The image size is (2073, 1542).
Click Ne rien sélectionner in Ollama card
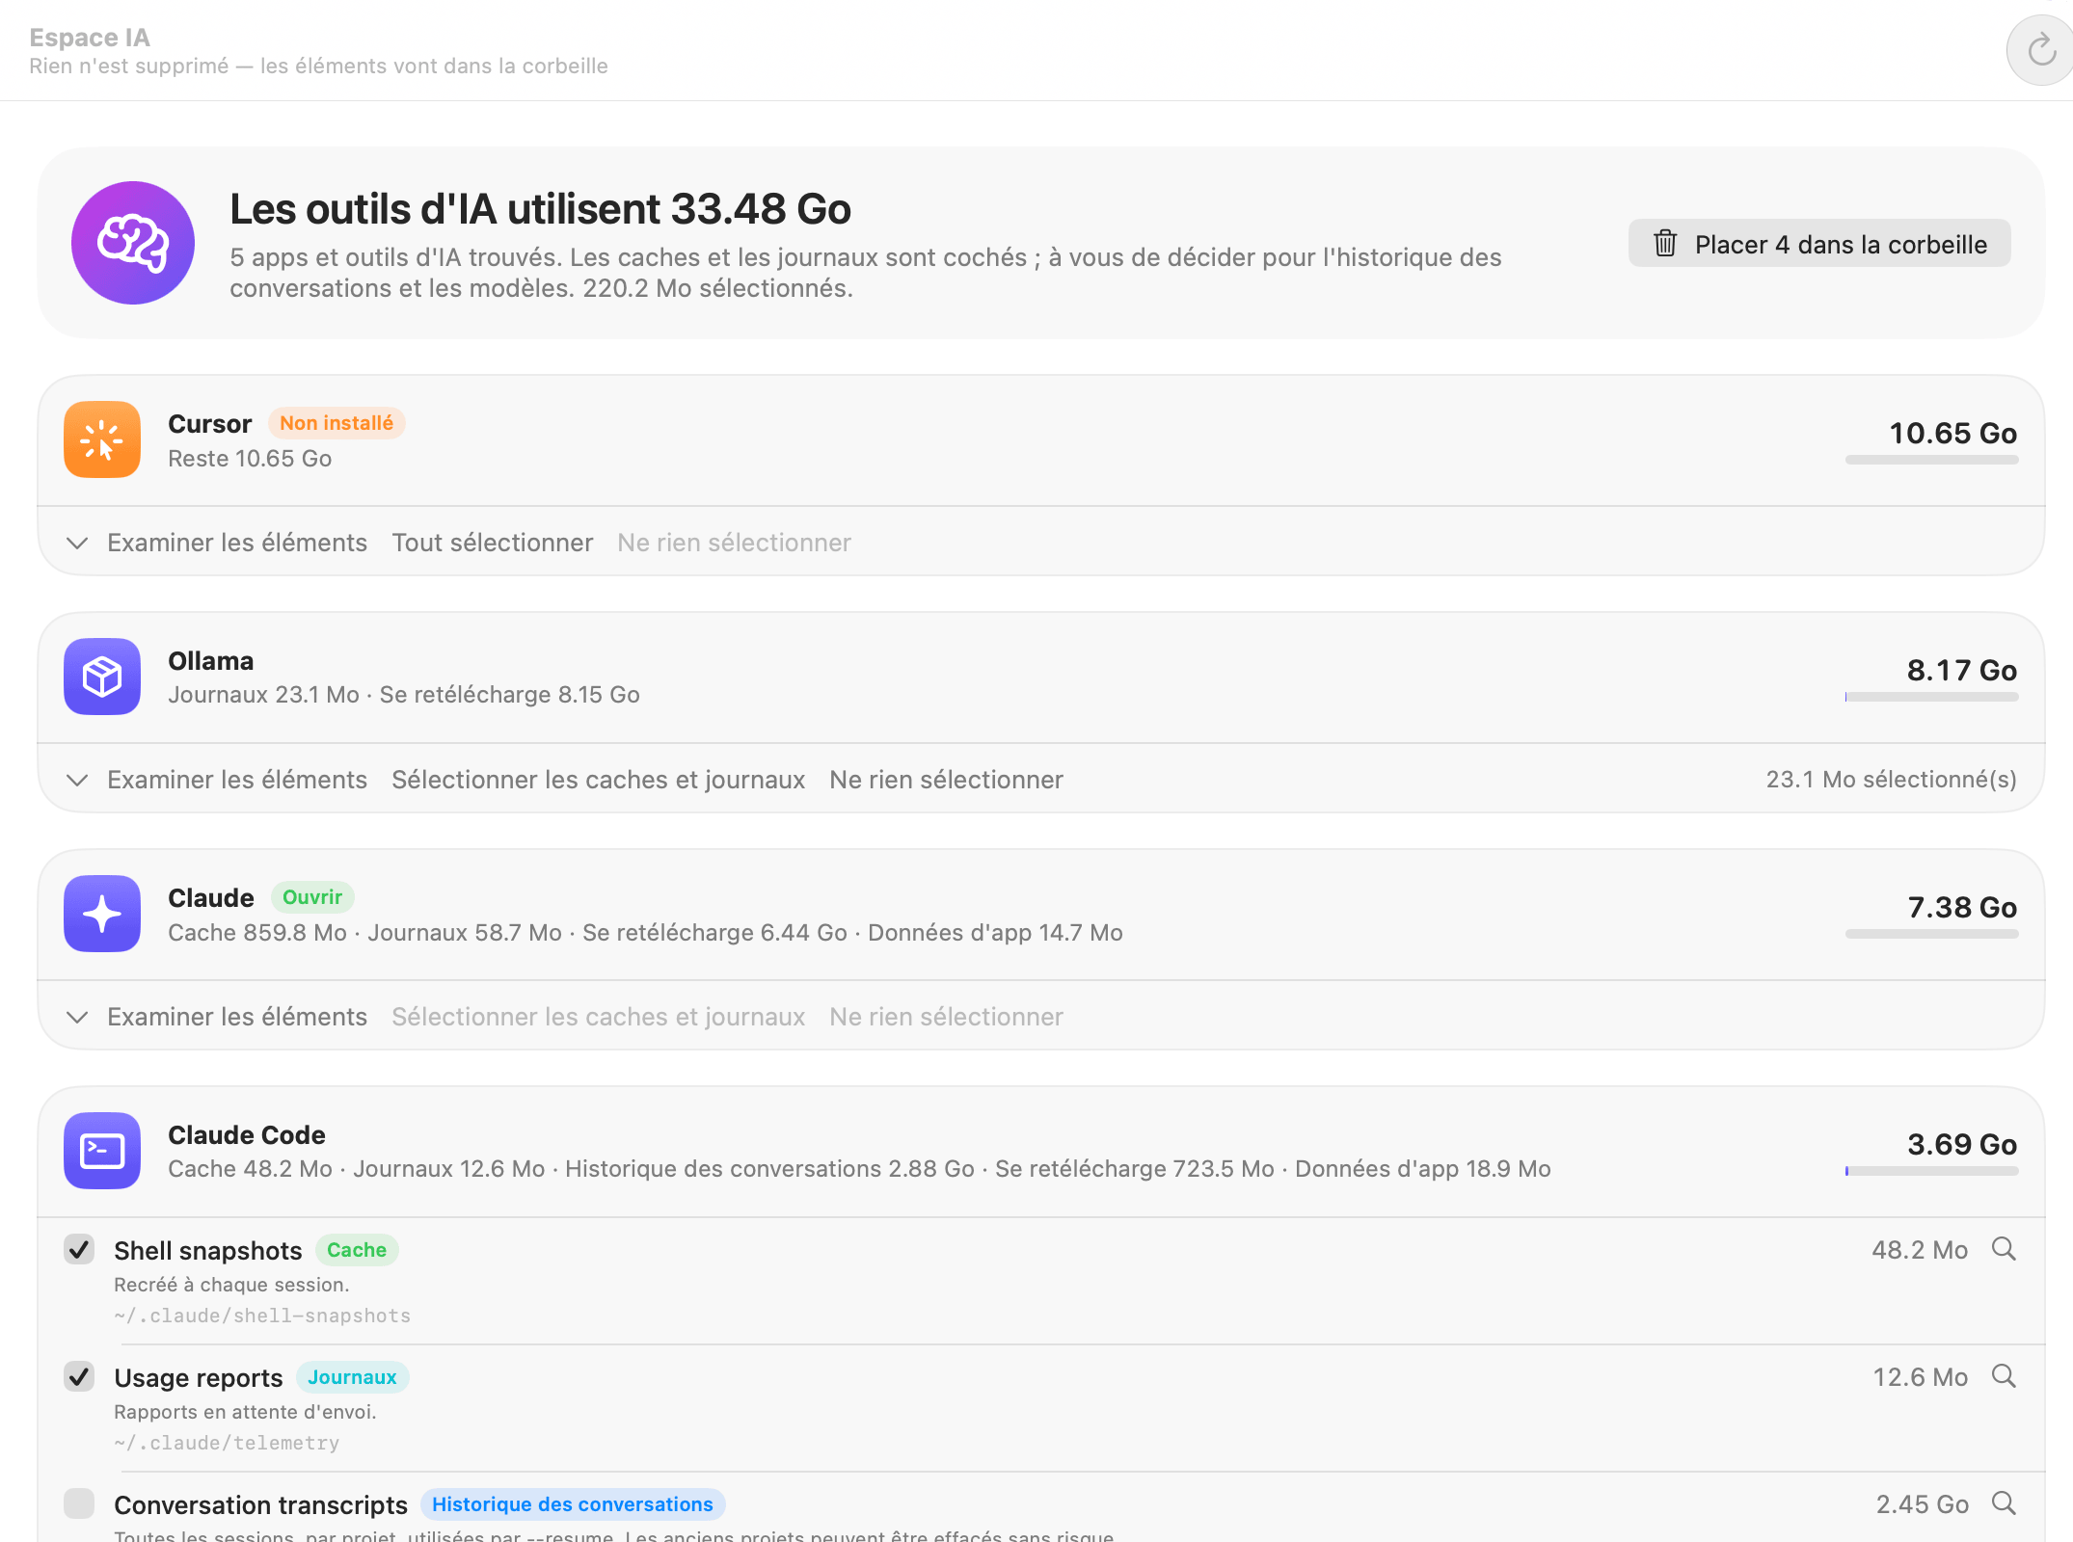tap(946, 780)
